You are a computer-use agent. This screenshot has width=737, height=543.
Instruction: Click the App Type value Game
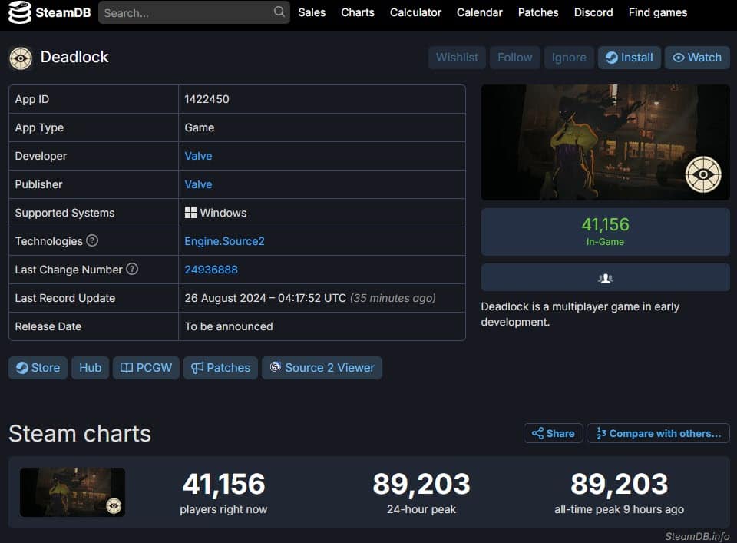[200, 127]
